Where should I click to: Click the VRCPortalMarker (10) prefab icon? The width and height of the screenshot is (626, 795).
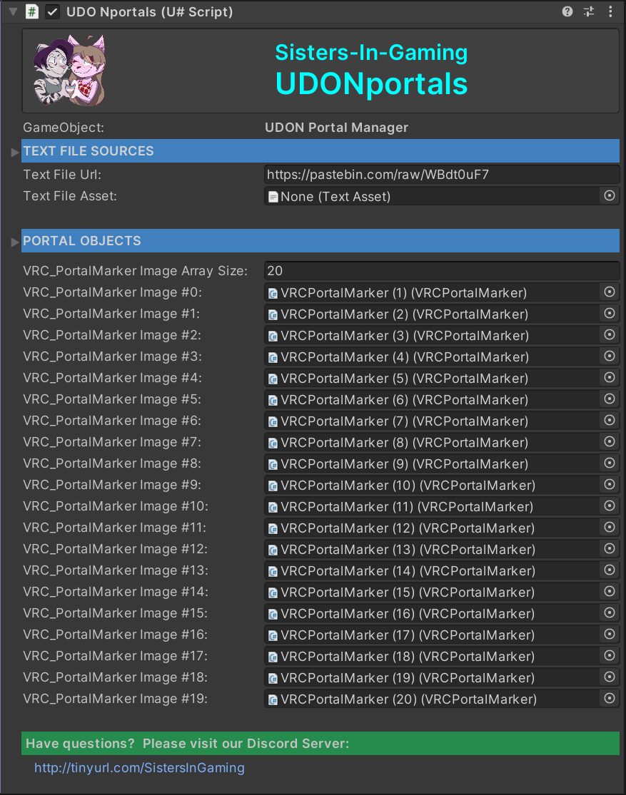pyautogui.click(x=273, y=485)
